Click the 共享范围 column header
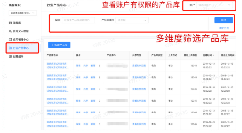242x133 pixels. [x=137, y=55]
